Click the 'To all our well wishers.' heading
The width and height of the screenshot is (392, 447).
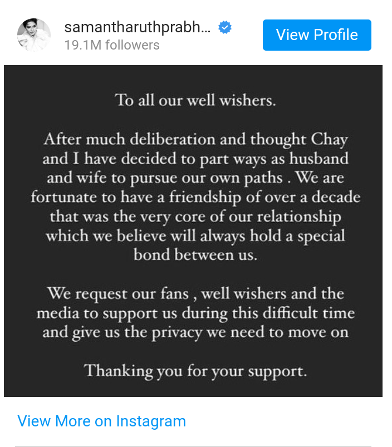click(x=195, y=100)
